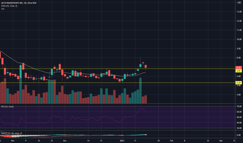Click the 30.00 RSI axis label
Viewport: 243px width, 143px height.
(x=239, y=128)
